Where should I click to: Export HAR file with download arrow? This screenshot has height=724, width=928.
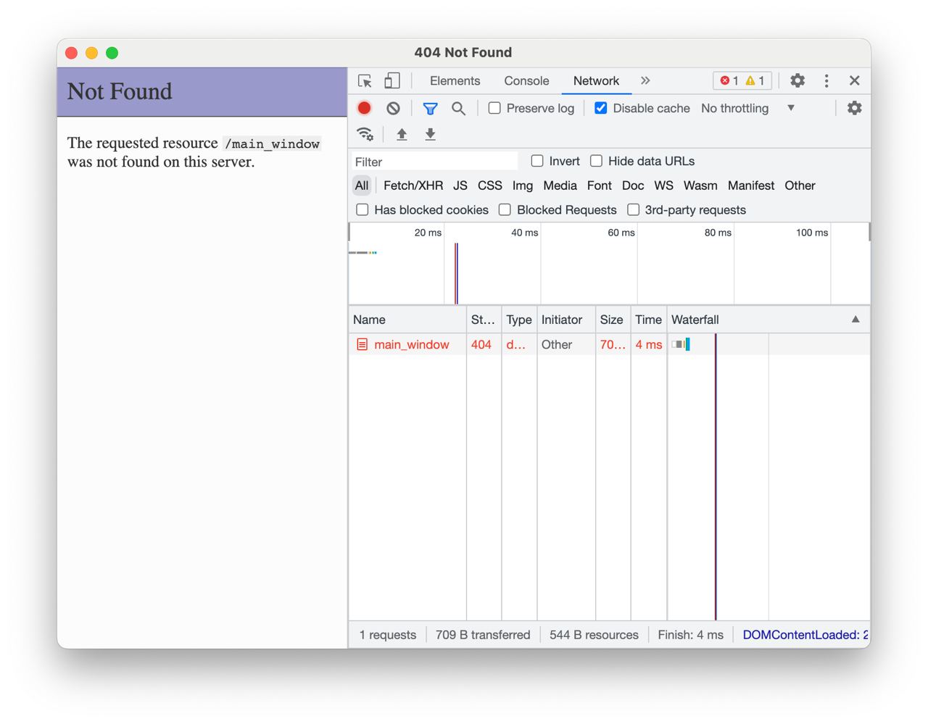[430, 134]
